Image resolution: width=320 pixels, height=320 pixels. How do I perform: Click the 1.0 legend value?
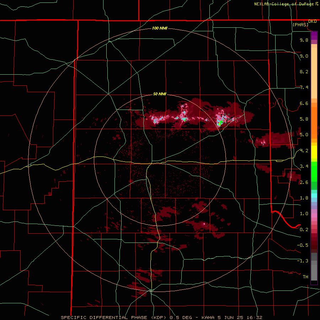coord(304,214)
